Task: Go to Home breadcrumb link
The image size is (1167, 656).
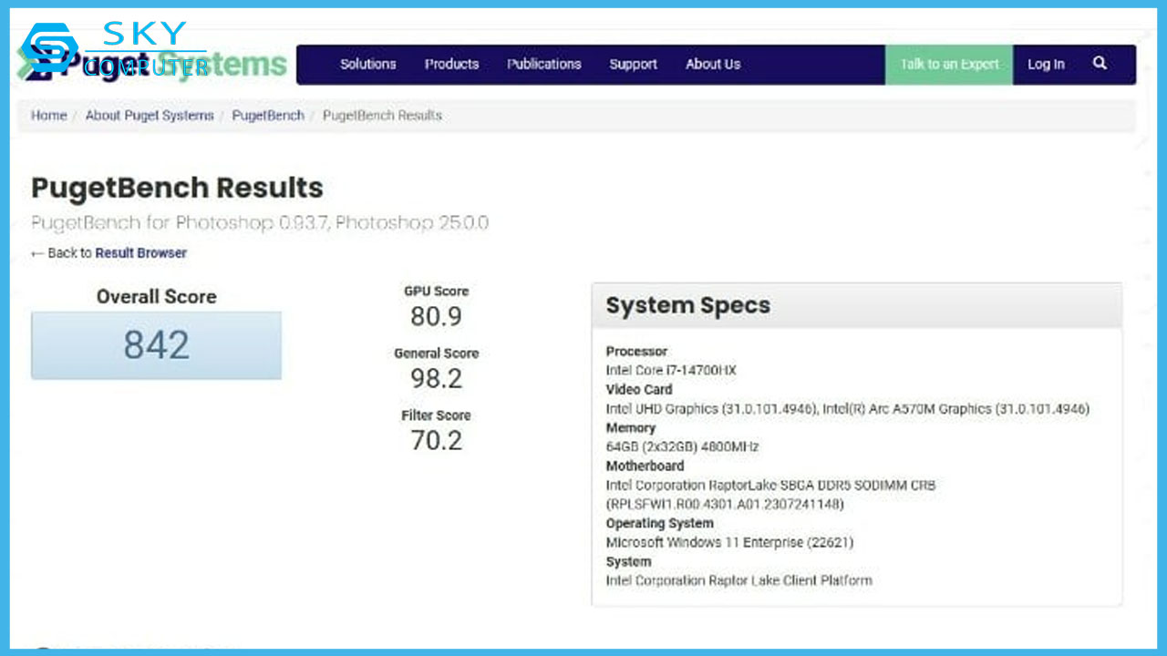Action: (48, 116)
